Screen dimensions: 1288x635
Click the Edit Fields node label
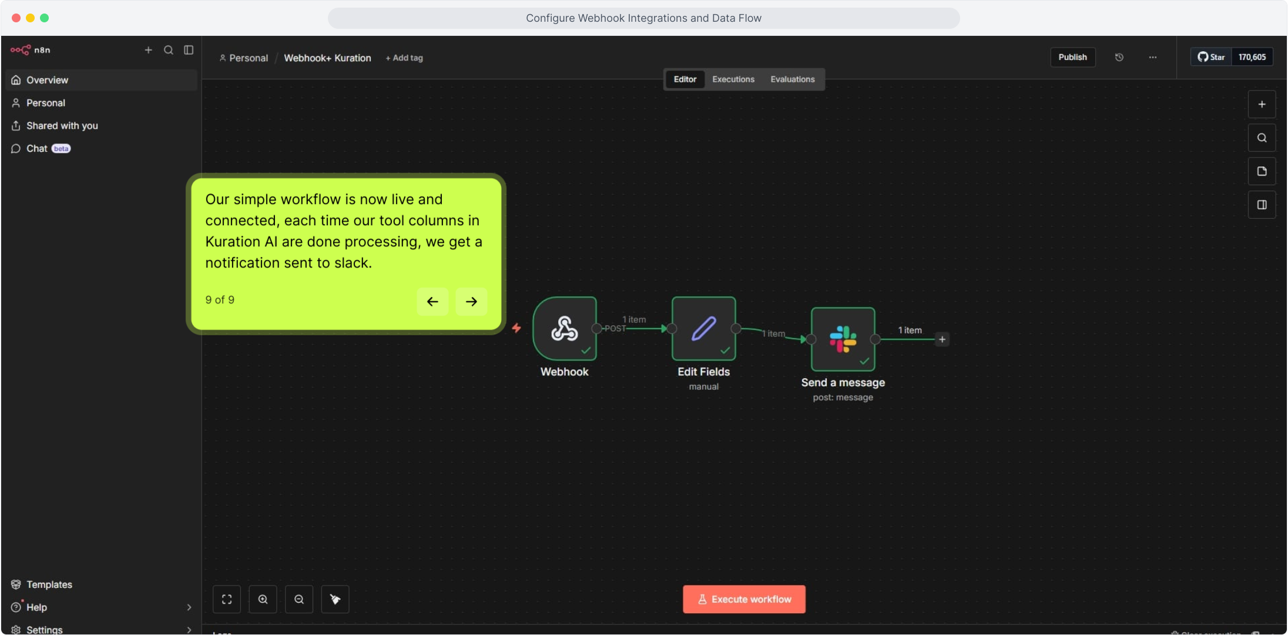[703, 372]
